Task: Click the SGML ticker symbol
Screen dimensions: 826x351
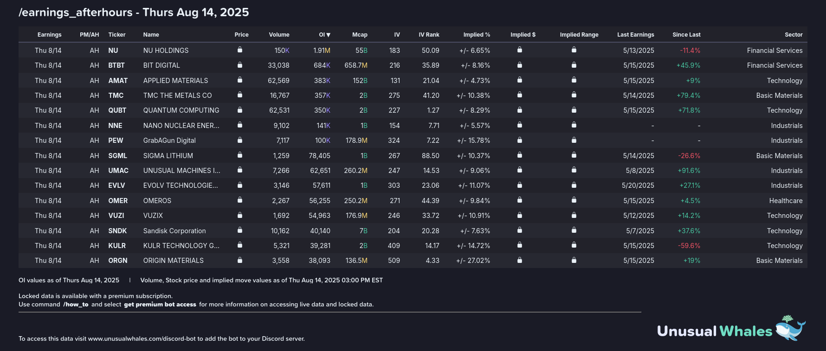Action: (x=117, y=156)
